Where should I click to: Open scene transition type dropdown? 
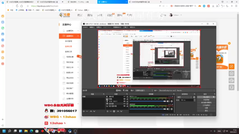point(184,97)
